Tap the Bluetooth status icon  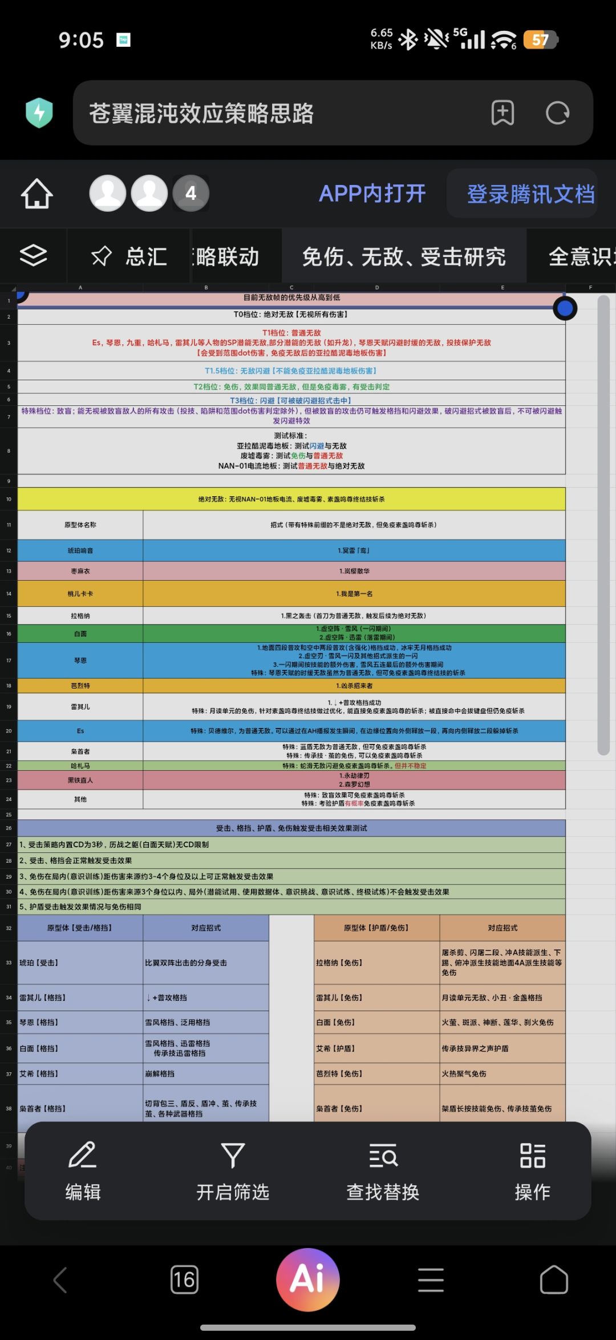tap(408, 39)
